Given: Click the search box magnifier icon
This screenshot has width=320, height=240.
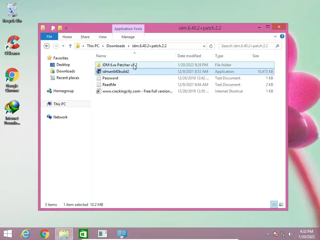Looking at the screenshot, I should click(x=277, y=46).
